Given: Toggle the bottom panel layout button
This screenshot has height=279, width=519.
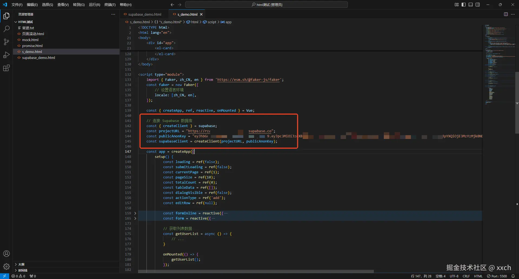Looking at the screenshot, I should 471,5.
